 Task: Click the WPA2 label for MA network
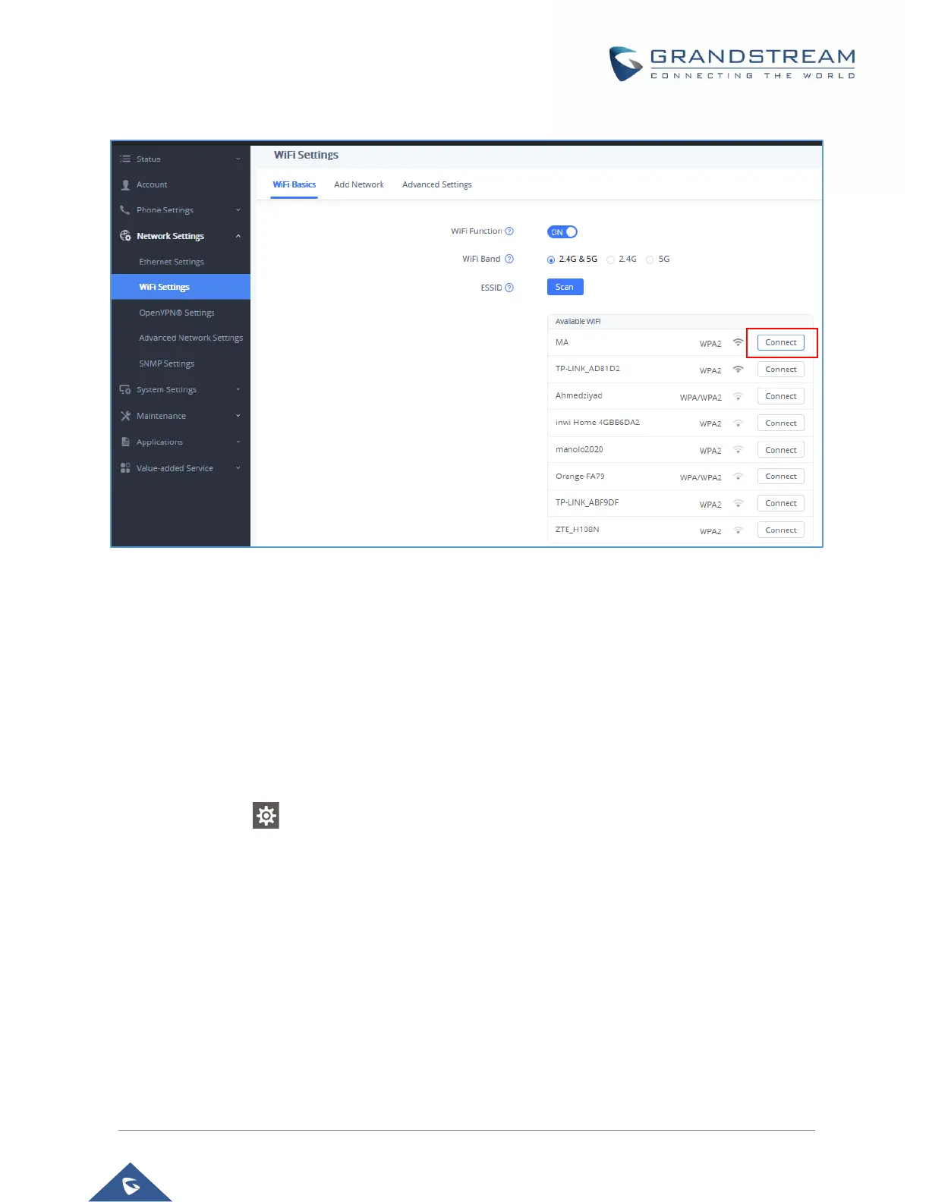tap(710, 344)
